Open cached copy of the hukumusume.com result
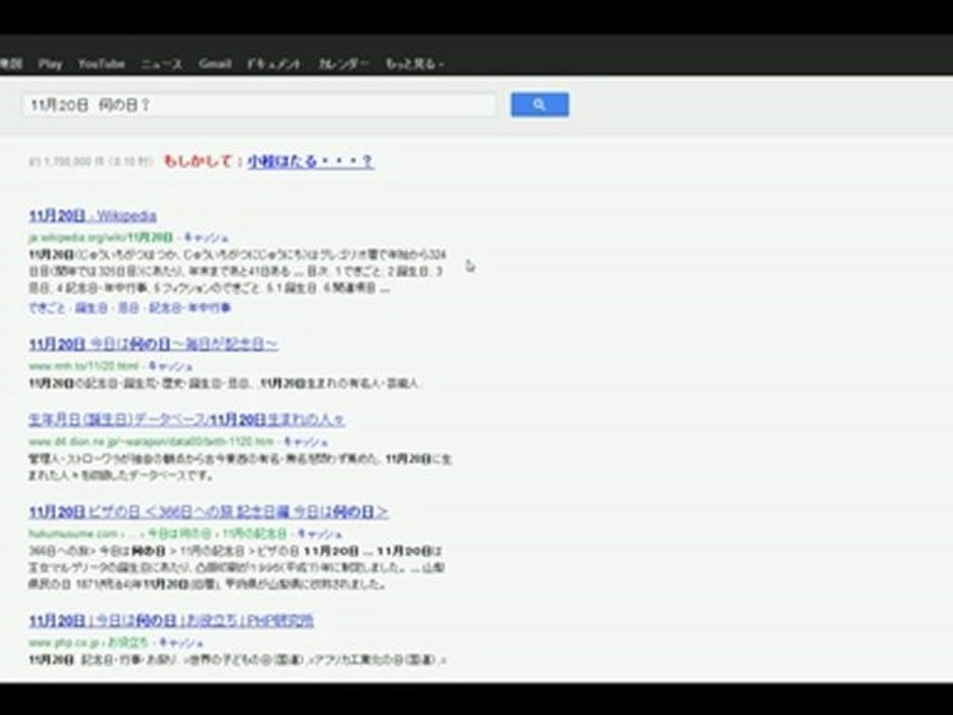 [320, 534]
